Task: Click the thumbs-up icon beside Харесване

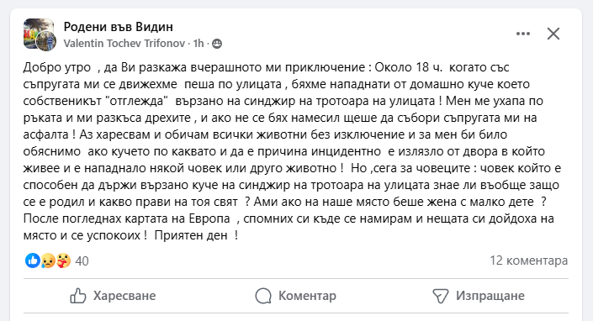Action: [x=78, y=296]
